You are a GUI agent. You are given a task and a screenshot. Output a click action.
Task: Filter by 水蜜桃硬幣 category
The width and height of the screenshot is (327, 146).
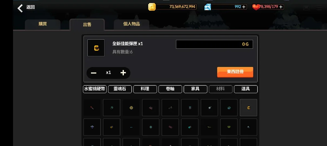[x=95, y=89]
